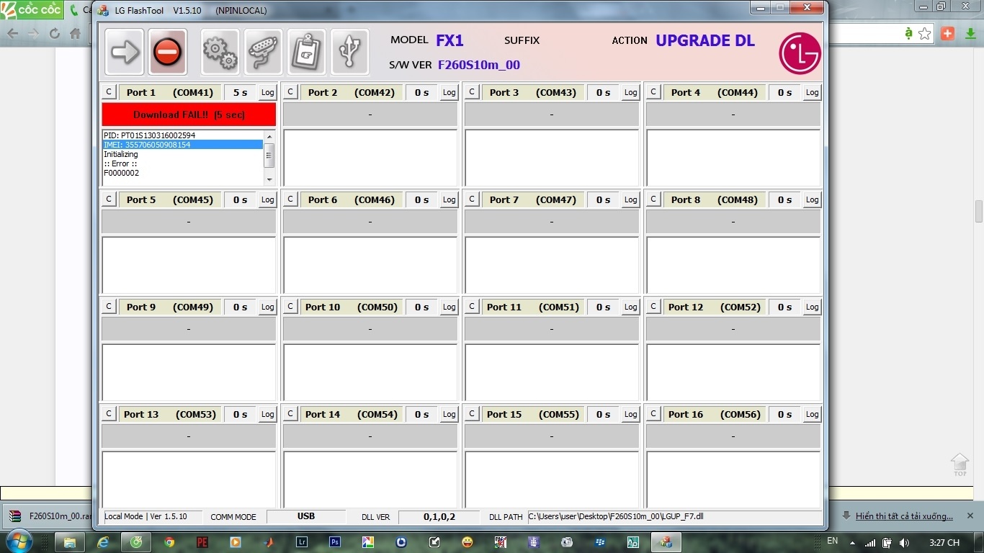Click the DLL PATH field
The image size is (984, 553).
coord(674,516)
